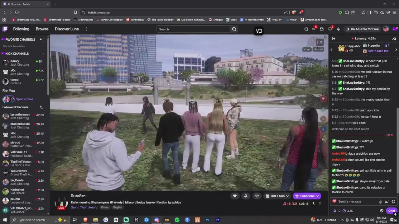Open stream more options kebab menu
Viewport: 399px width, 224px height.
tap(320, 204)
